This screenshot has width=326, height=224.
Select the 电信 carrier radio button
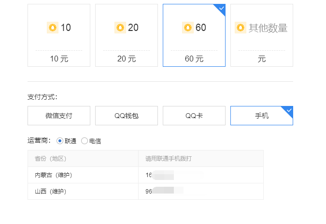[x=85, y=141]
